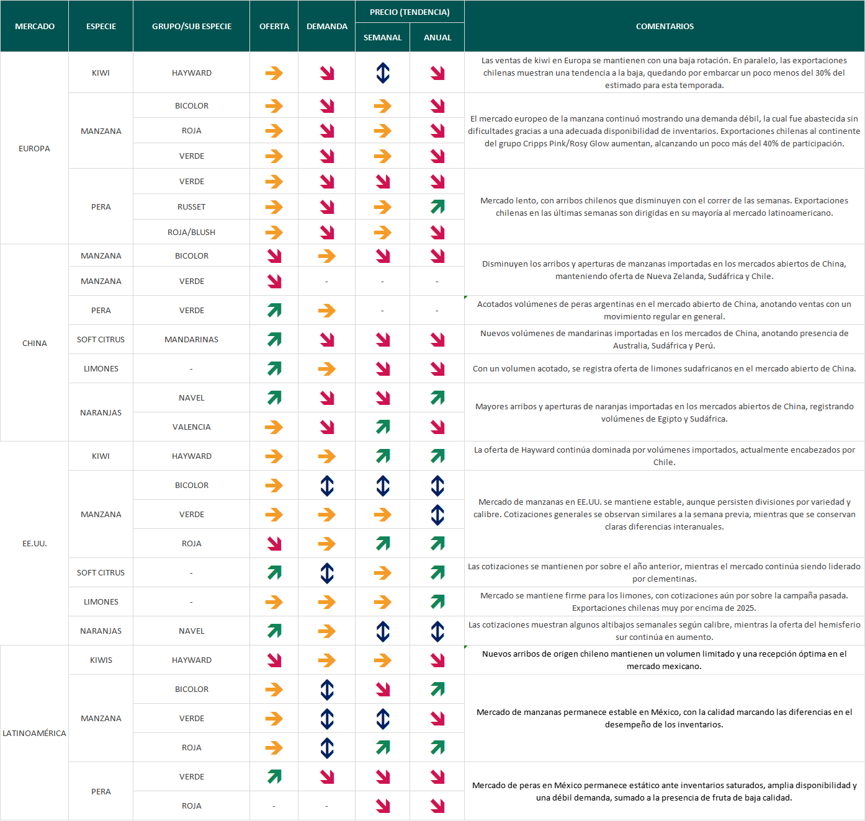Image resolution: width=865 pixels, height=821 pixels.
Task: Click the RUSSET sub-species cell
Action: 192,207
